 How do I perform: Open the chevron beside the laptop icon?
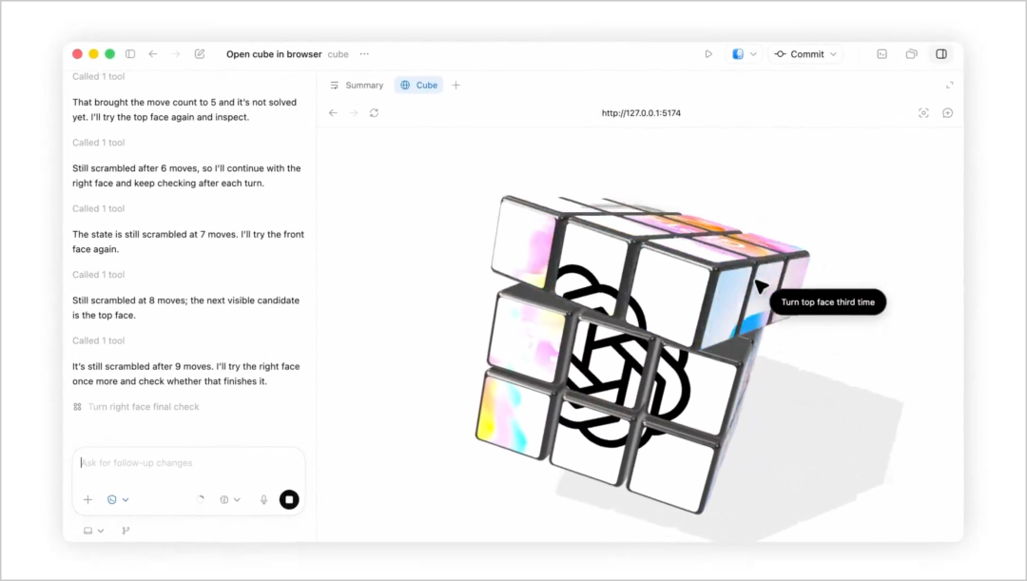pos(101,531)
